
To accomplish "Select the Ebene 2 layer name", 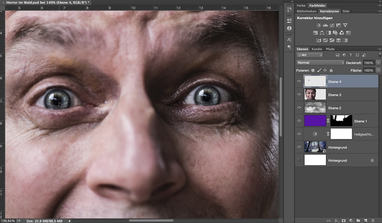I will click(335, 108).
